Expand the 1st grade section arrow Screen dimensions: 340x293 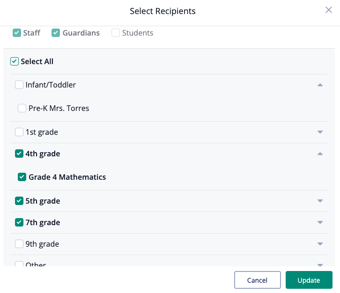(x=320, y=132)
